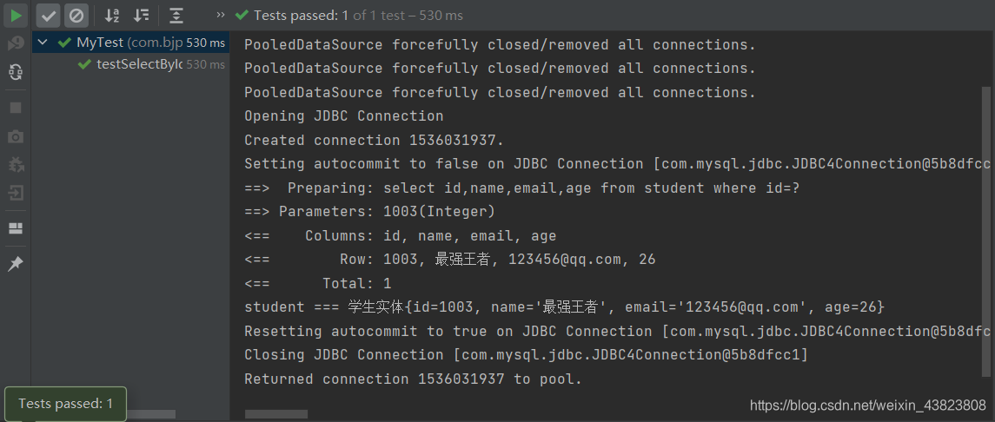
Task: Show more toolbar actions chevron
Action: tap(221, 15)
